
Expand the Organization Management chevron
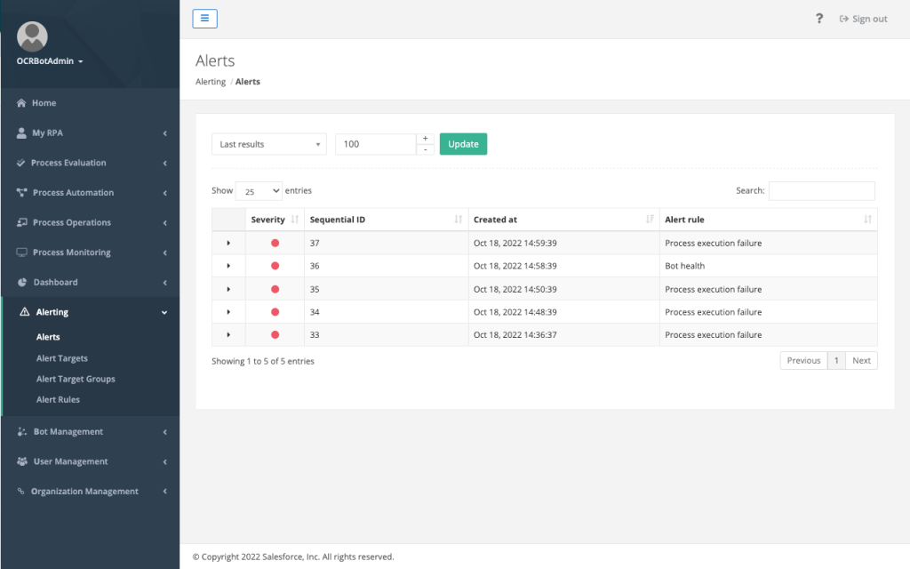click(x=164, y=491)
